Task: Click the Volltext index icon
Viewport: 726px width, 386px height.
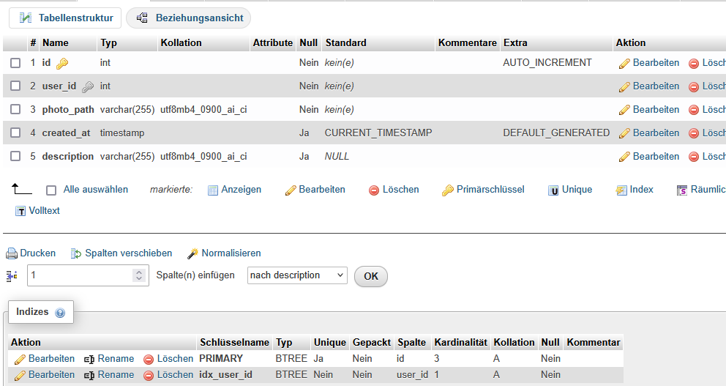Action: click(x=20, y=211)
